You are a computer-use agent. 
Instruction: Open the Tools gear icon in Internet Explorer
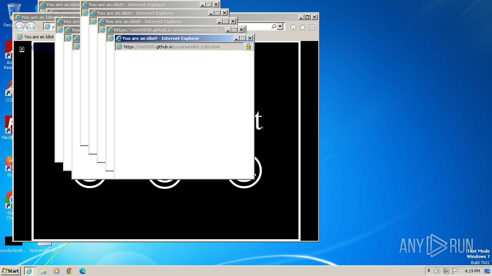pyautogui.click(x=312, y=27)
